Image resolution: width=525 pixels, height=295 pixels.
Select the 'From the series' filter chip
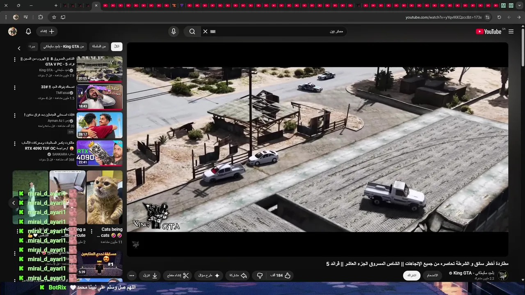pos(99,46)
